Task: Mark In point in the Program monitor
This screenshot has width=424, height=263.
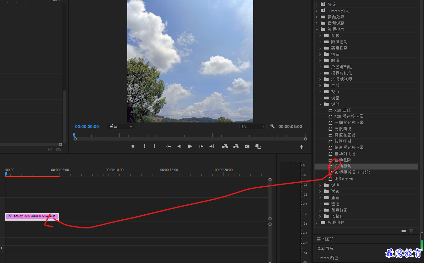Action: pos(144,146)
